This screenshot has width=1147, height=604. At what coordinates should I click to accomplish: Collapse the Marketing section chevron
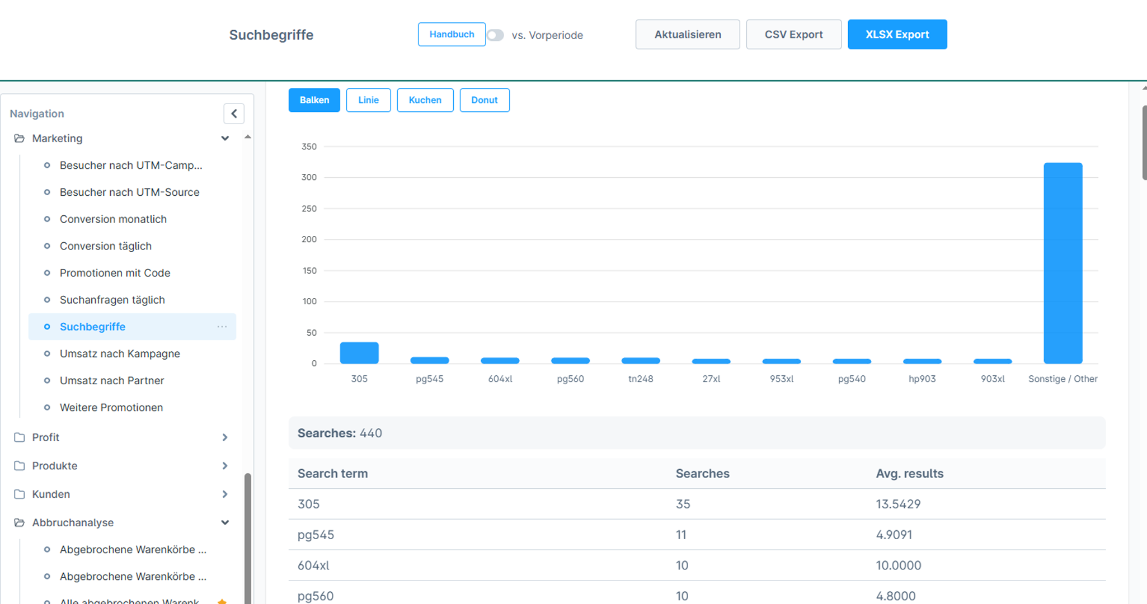[225, 138]
